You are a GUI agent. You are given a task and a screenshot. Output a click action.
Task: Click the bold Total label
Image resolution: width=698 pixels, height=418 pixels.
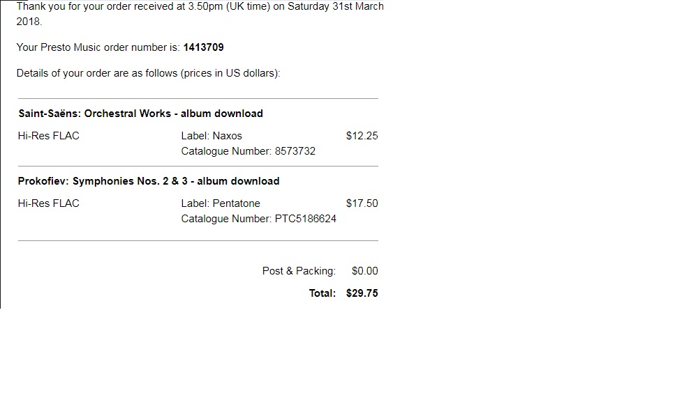click(322, 293)
